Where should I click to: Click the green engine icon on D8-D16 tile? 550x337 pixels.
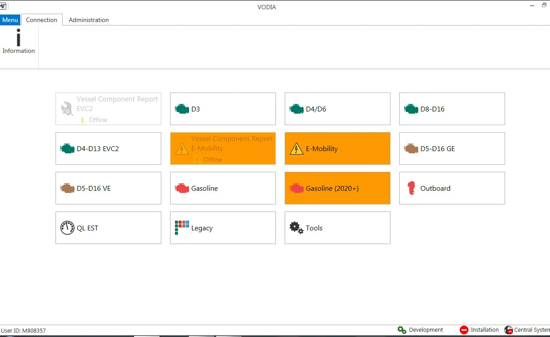[x=411, y=109]
